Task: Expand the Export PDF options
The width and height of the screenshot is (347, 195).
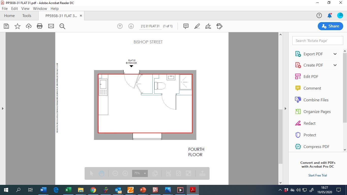Action: pos(335,54)
